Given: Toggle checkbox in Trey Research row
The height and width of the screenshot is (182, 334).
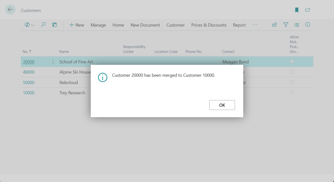Looking at the screenshot, I should click(x=292, y=92).
